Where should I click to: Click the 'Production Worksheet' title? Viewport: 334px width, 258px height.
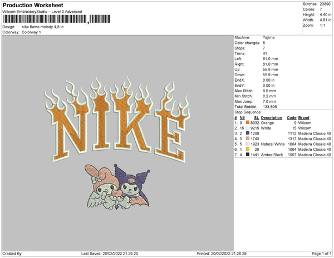click(33, 5)
